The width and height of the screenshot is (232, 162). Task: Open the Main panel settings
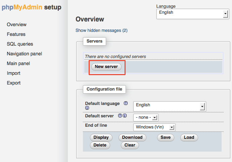[18, 63]
